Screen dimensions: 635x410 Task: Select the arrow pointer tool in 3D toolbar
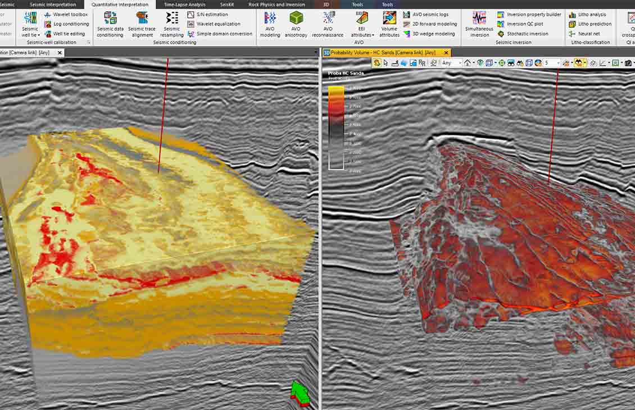coord(386,63)
